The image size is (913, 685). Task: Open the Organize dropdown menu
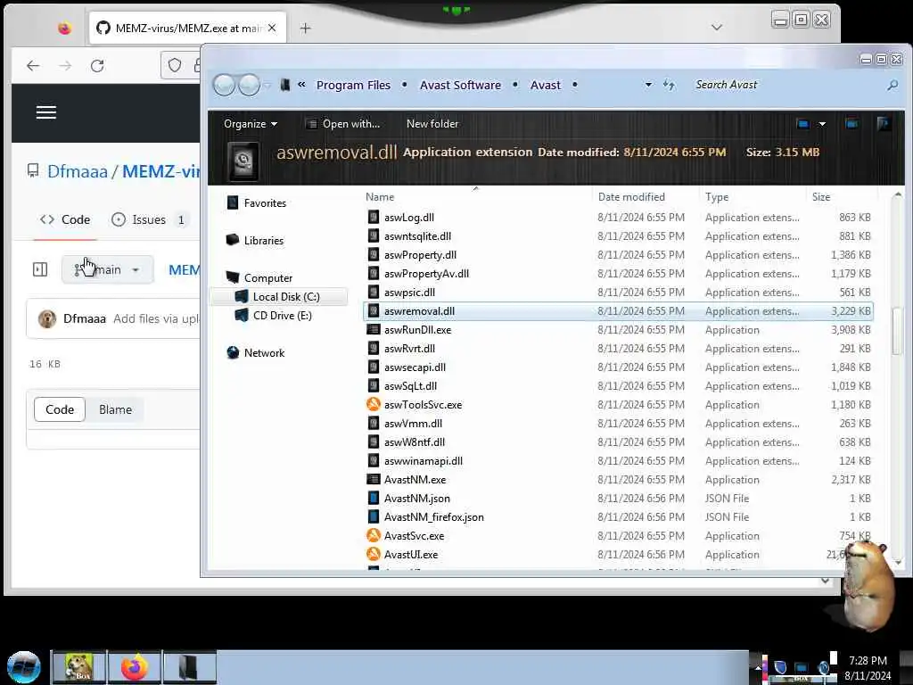tap(251, 124)
